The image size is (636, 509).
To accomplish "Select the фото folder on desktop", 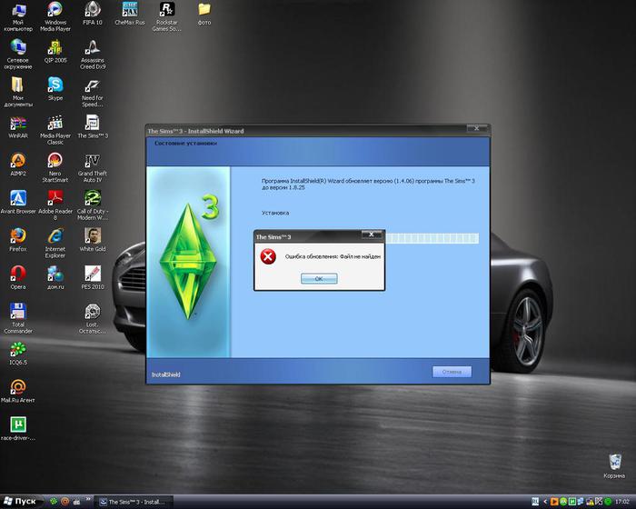I will (204, 14).
